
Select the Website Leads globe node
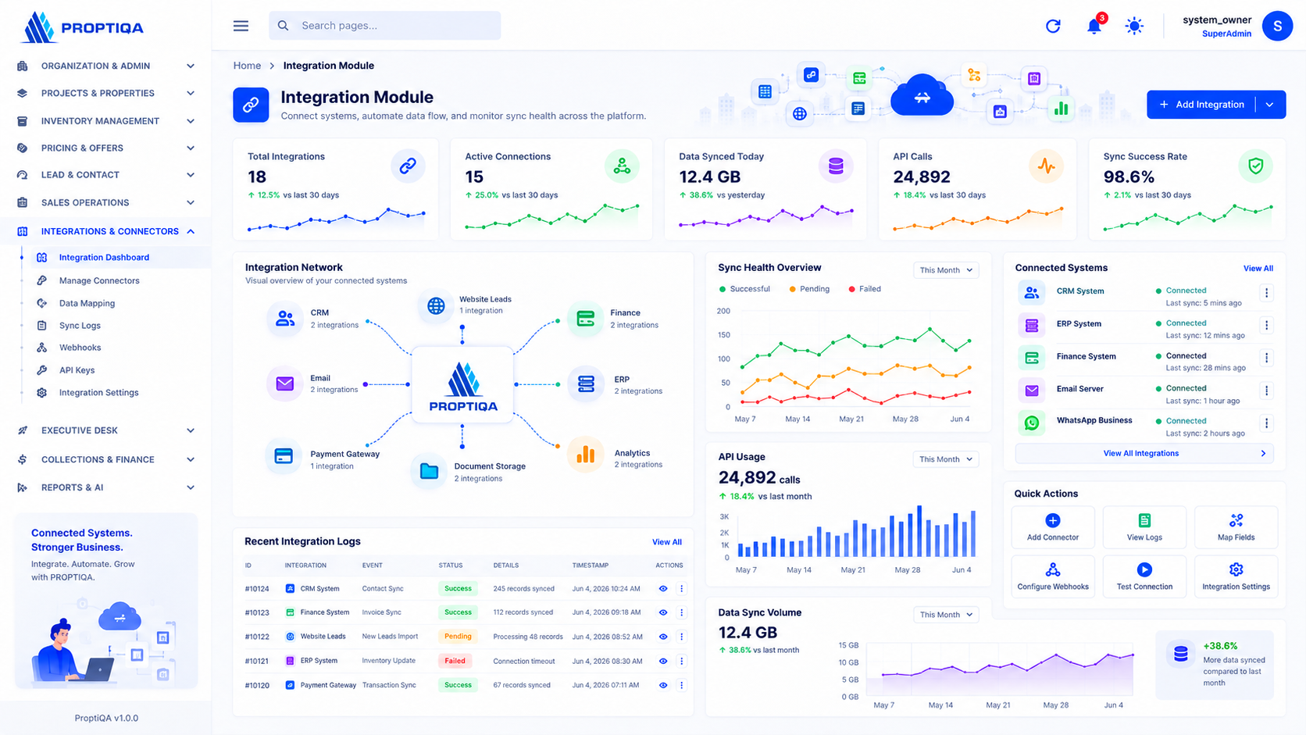coord(436,305)
